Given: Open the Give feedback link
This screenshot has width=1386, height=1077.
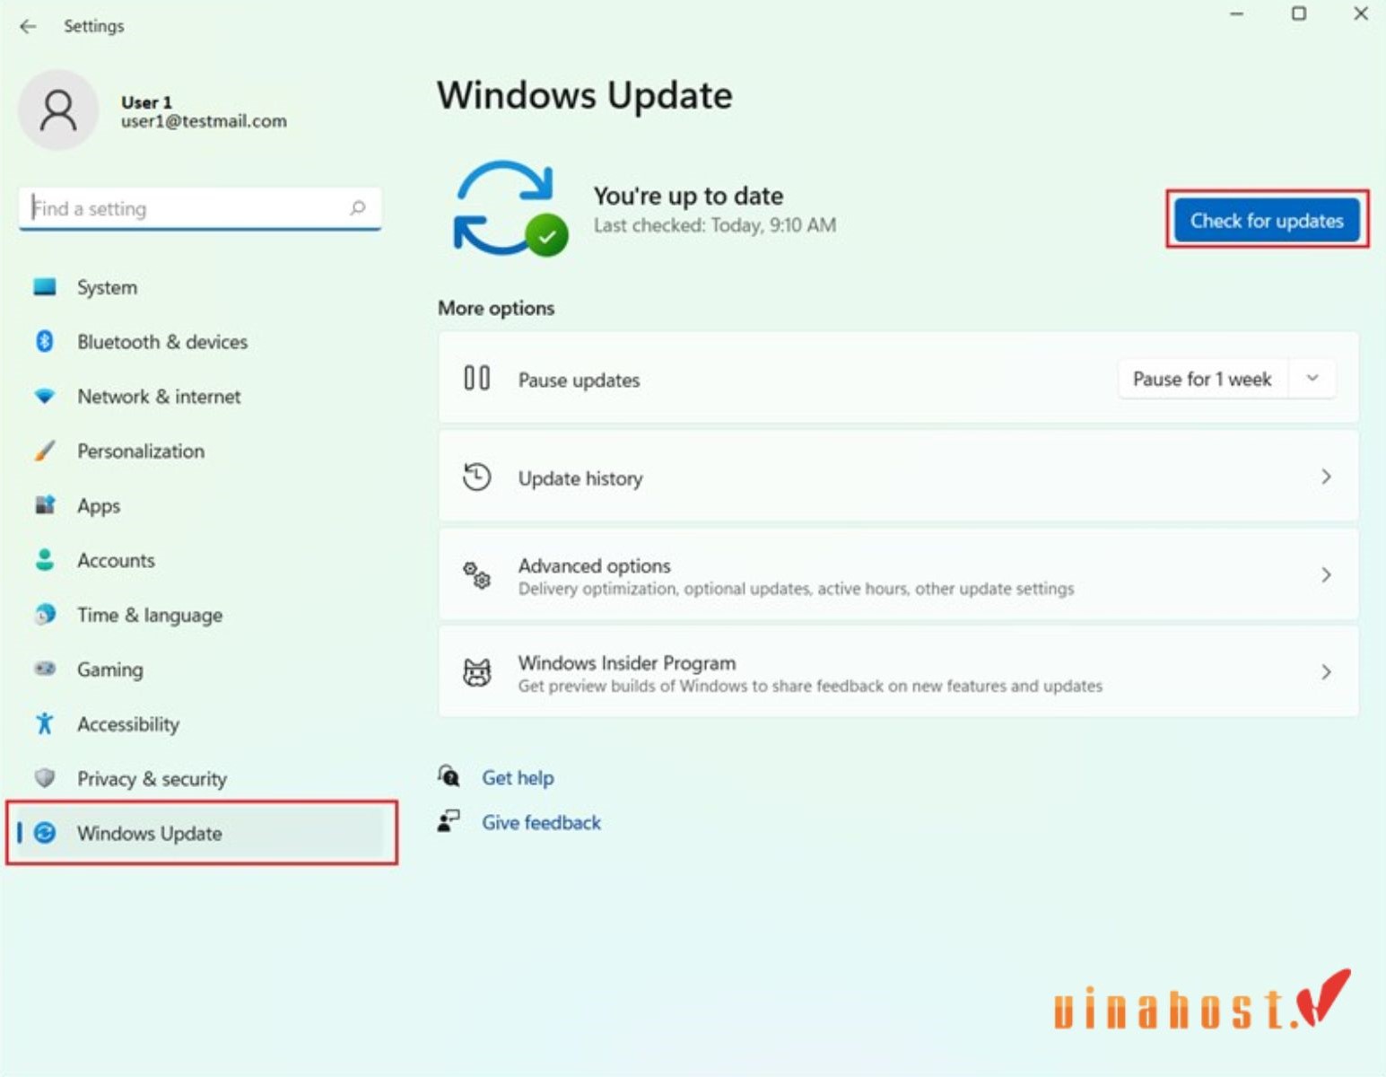Looking at the screenshot, I should [541, 822].
